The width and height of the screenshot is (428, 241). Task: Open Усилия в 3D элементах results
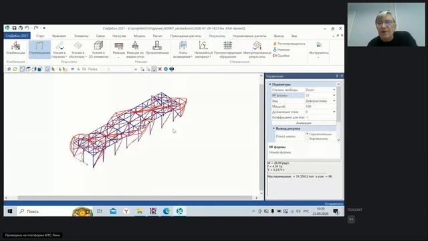[98, 50]
